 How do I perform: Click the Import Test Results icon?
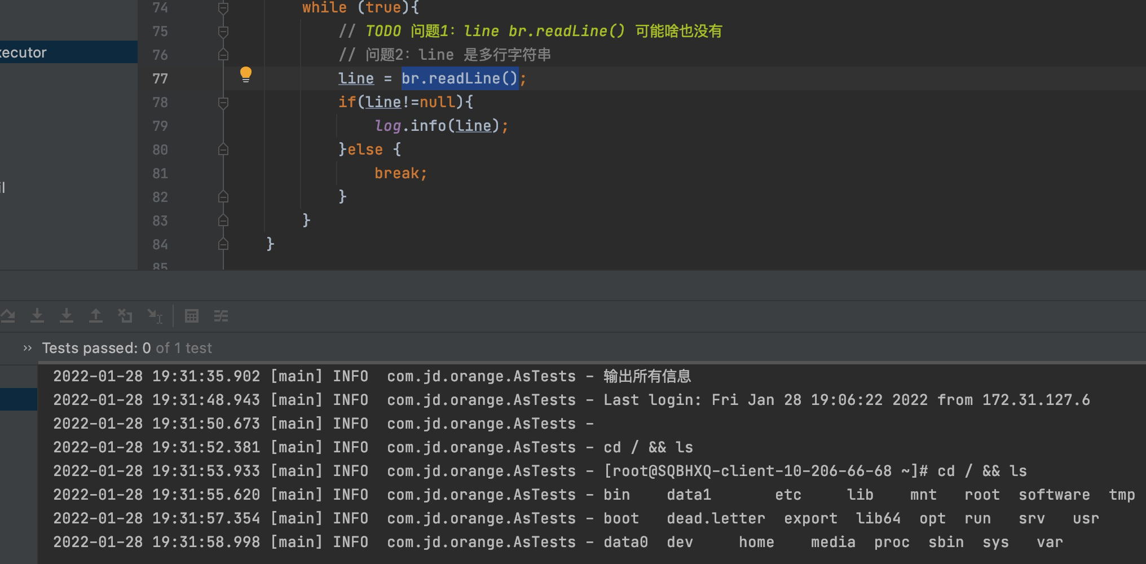(x=67, y=316)
